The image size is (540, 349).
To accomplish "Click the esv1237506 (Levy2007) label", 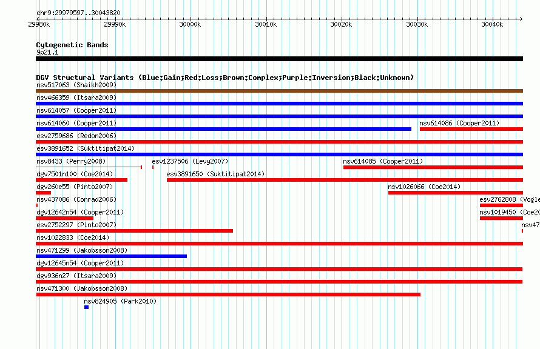I will coord(190,161).
